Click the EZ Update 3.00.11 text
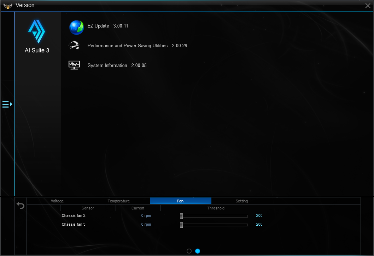The height and width of the screenshot is (256, 374). 108,26
